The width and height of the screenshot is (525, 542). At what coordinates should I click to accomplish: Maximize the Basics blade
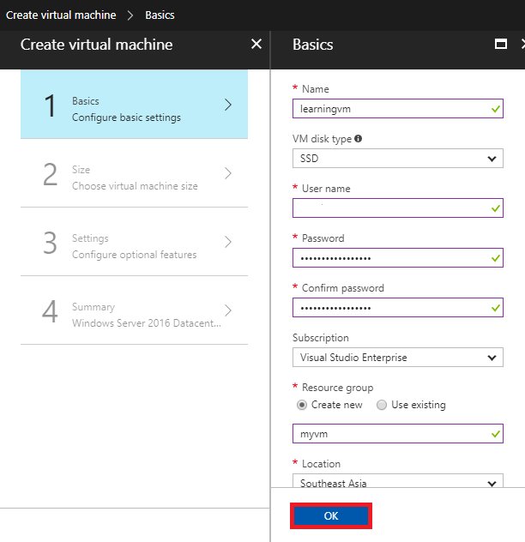pyautogui.click(x=501, y=45)
